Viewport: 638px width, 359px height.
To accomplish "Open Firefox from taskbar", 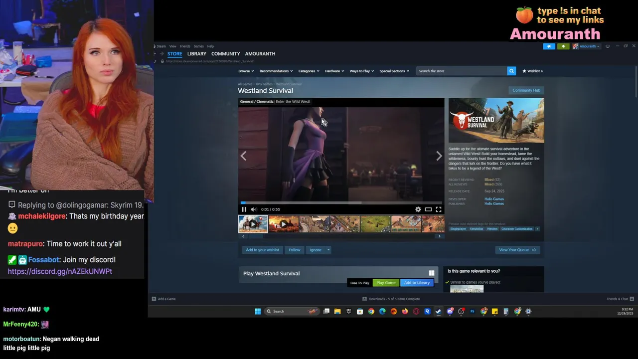I will click(x=405, y=311).
